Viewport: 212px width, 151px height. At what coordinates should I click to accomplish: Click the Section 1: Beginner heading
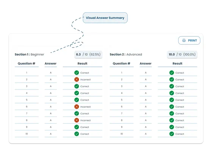[30, 54]
